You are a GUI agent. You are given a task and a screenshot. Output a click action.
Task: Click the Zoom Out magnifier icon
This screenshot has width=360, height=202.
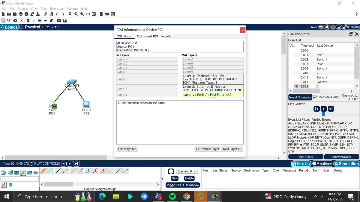82,14
